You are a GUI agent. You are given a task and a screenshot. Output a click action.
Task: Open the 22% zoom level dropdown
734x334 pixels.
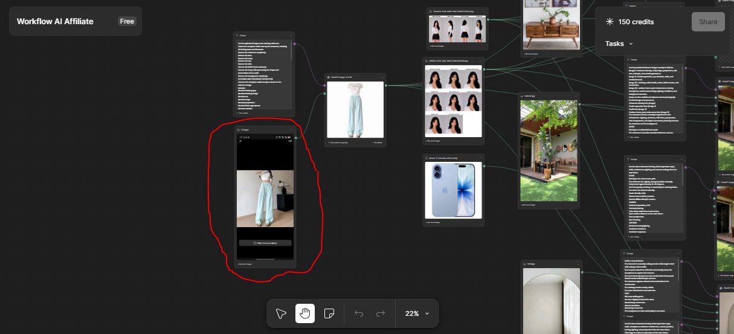(x=417, y=313)
